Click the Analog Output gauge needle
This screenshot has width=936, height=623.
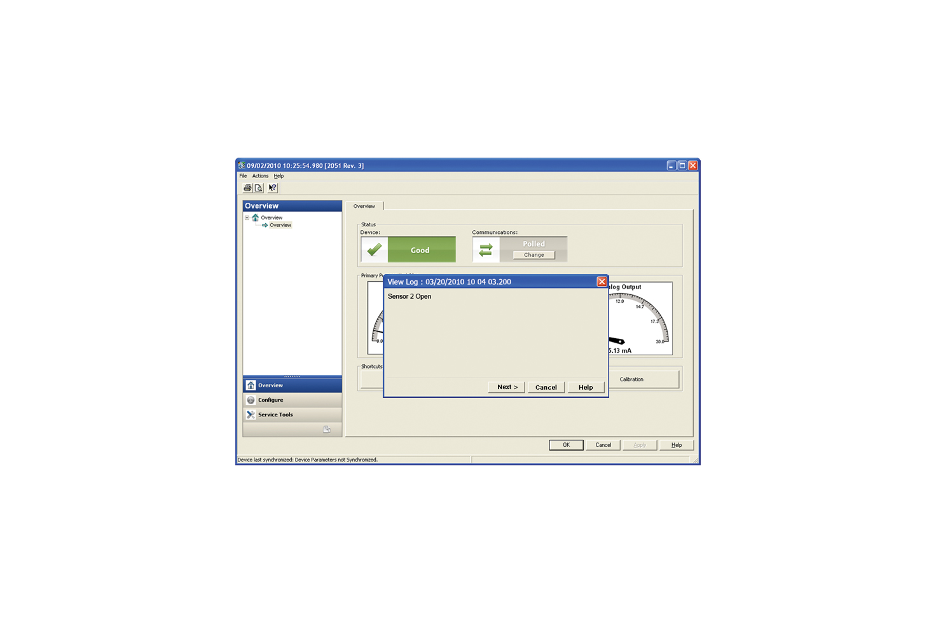click(x=617, y=341)
